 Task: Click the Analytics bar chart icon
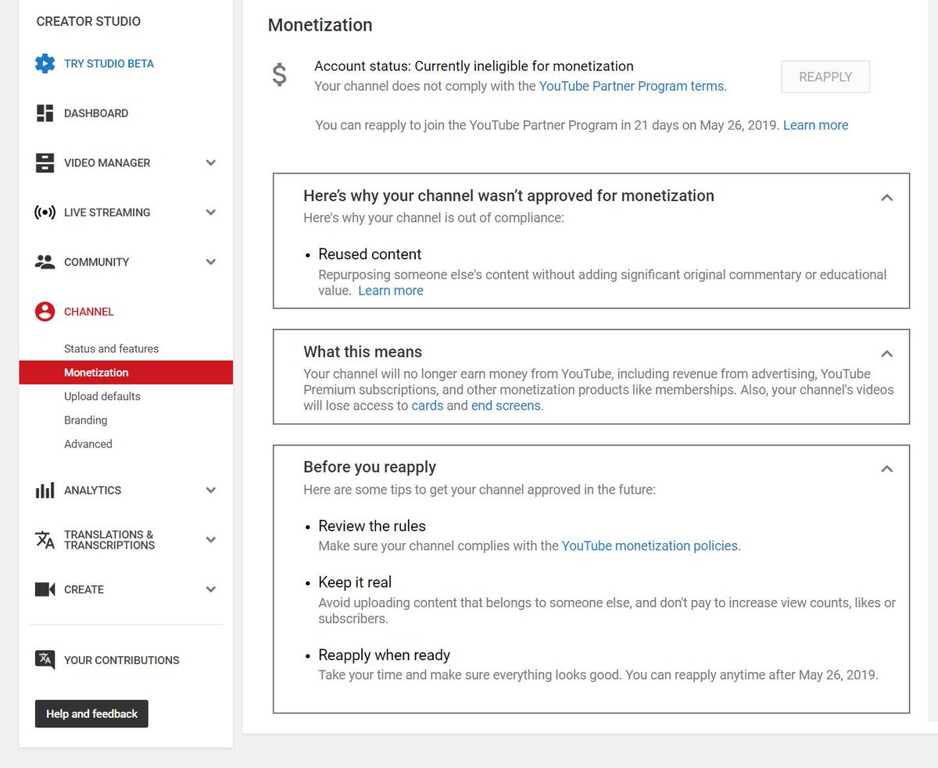(x=45, y=491)
